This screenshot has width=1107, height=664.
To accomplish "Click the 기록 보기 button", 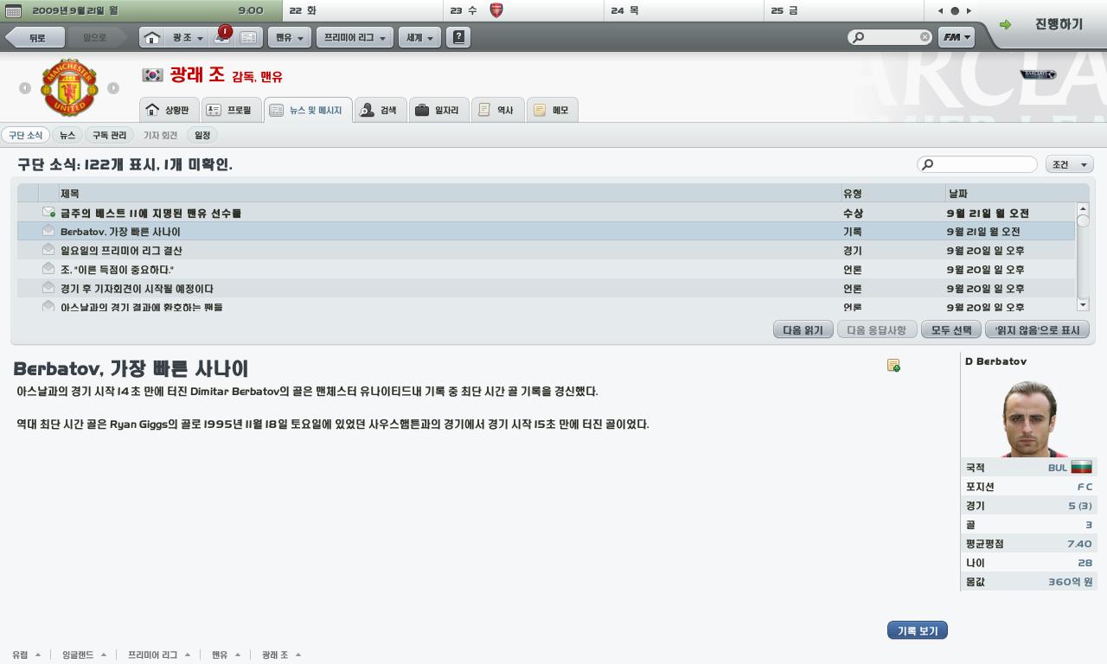I will click(917, 631).
